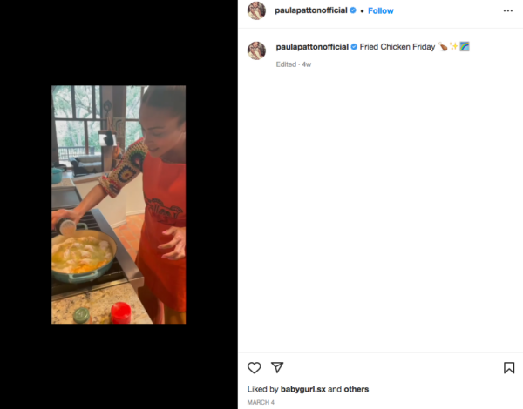Play the cooking video in center
Screen dimensions: 523x409
119,204
